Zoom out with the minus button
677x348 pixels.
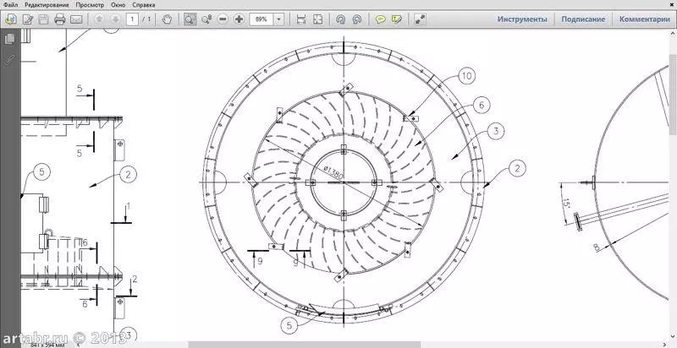tap(223, 19)
